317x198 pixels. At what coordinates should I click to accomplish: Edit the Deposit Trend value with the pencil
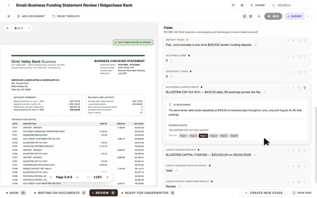(x=255, y=45)
